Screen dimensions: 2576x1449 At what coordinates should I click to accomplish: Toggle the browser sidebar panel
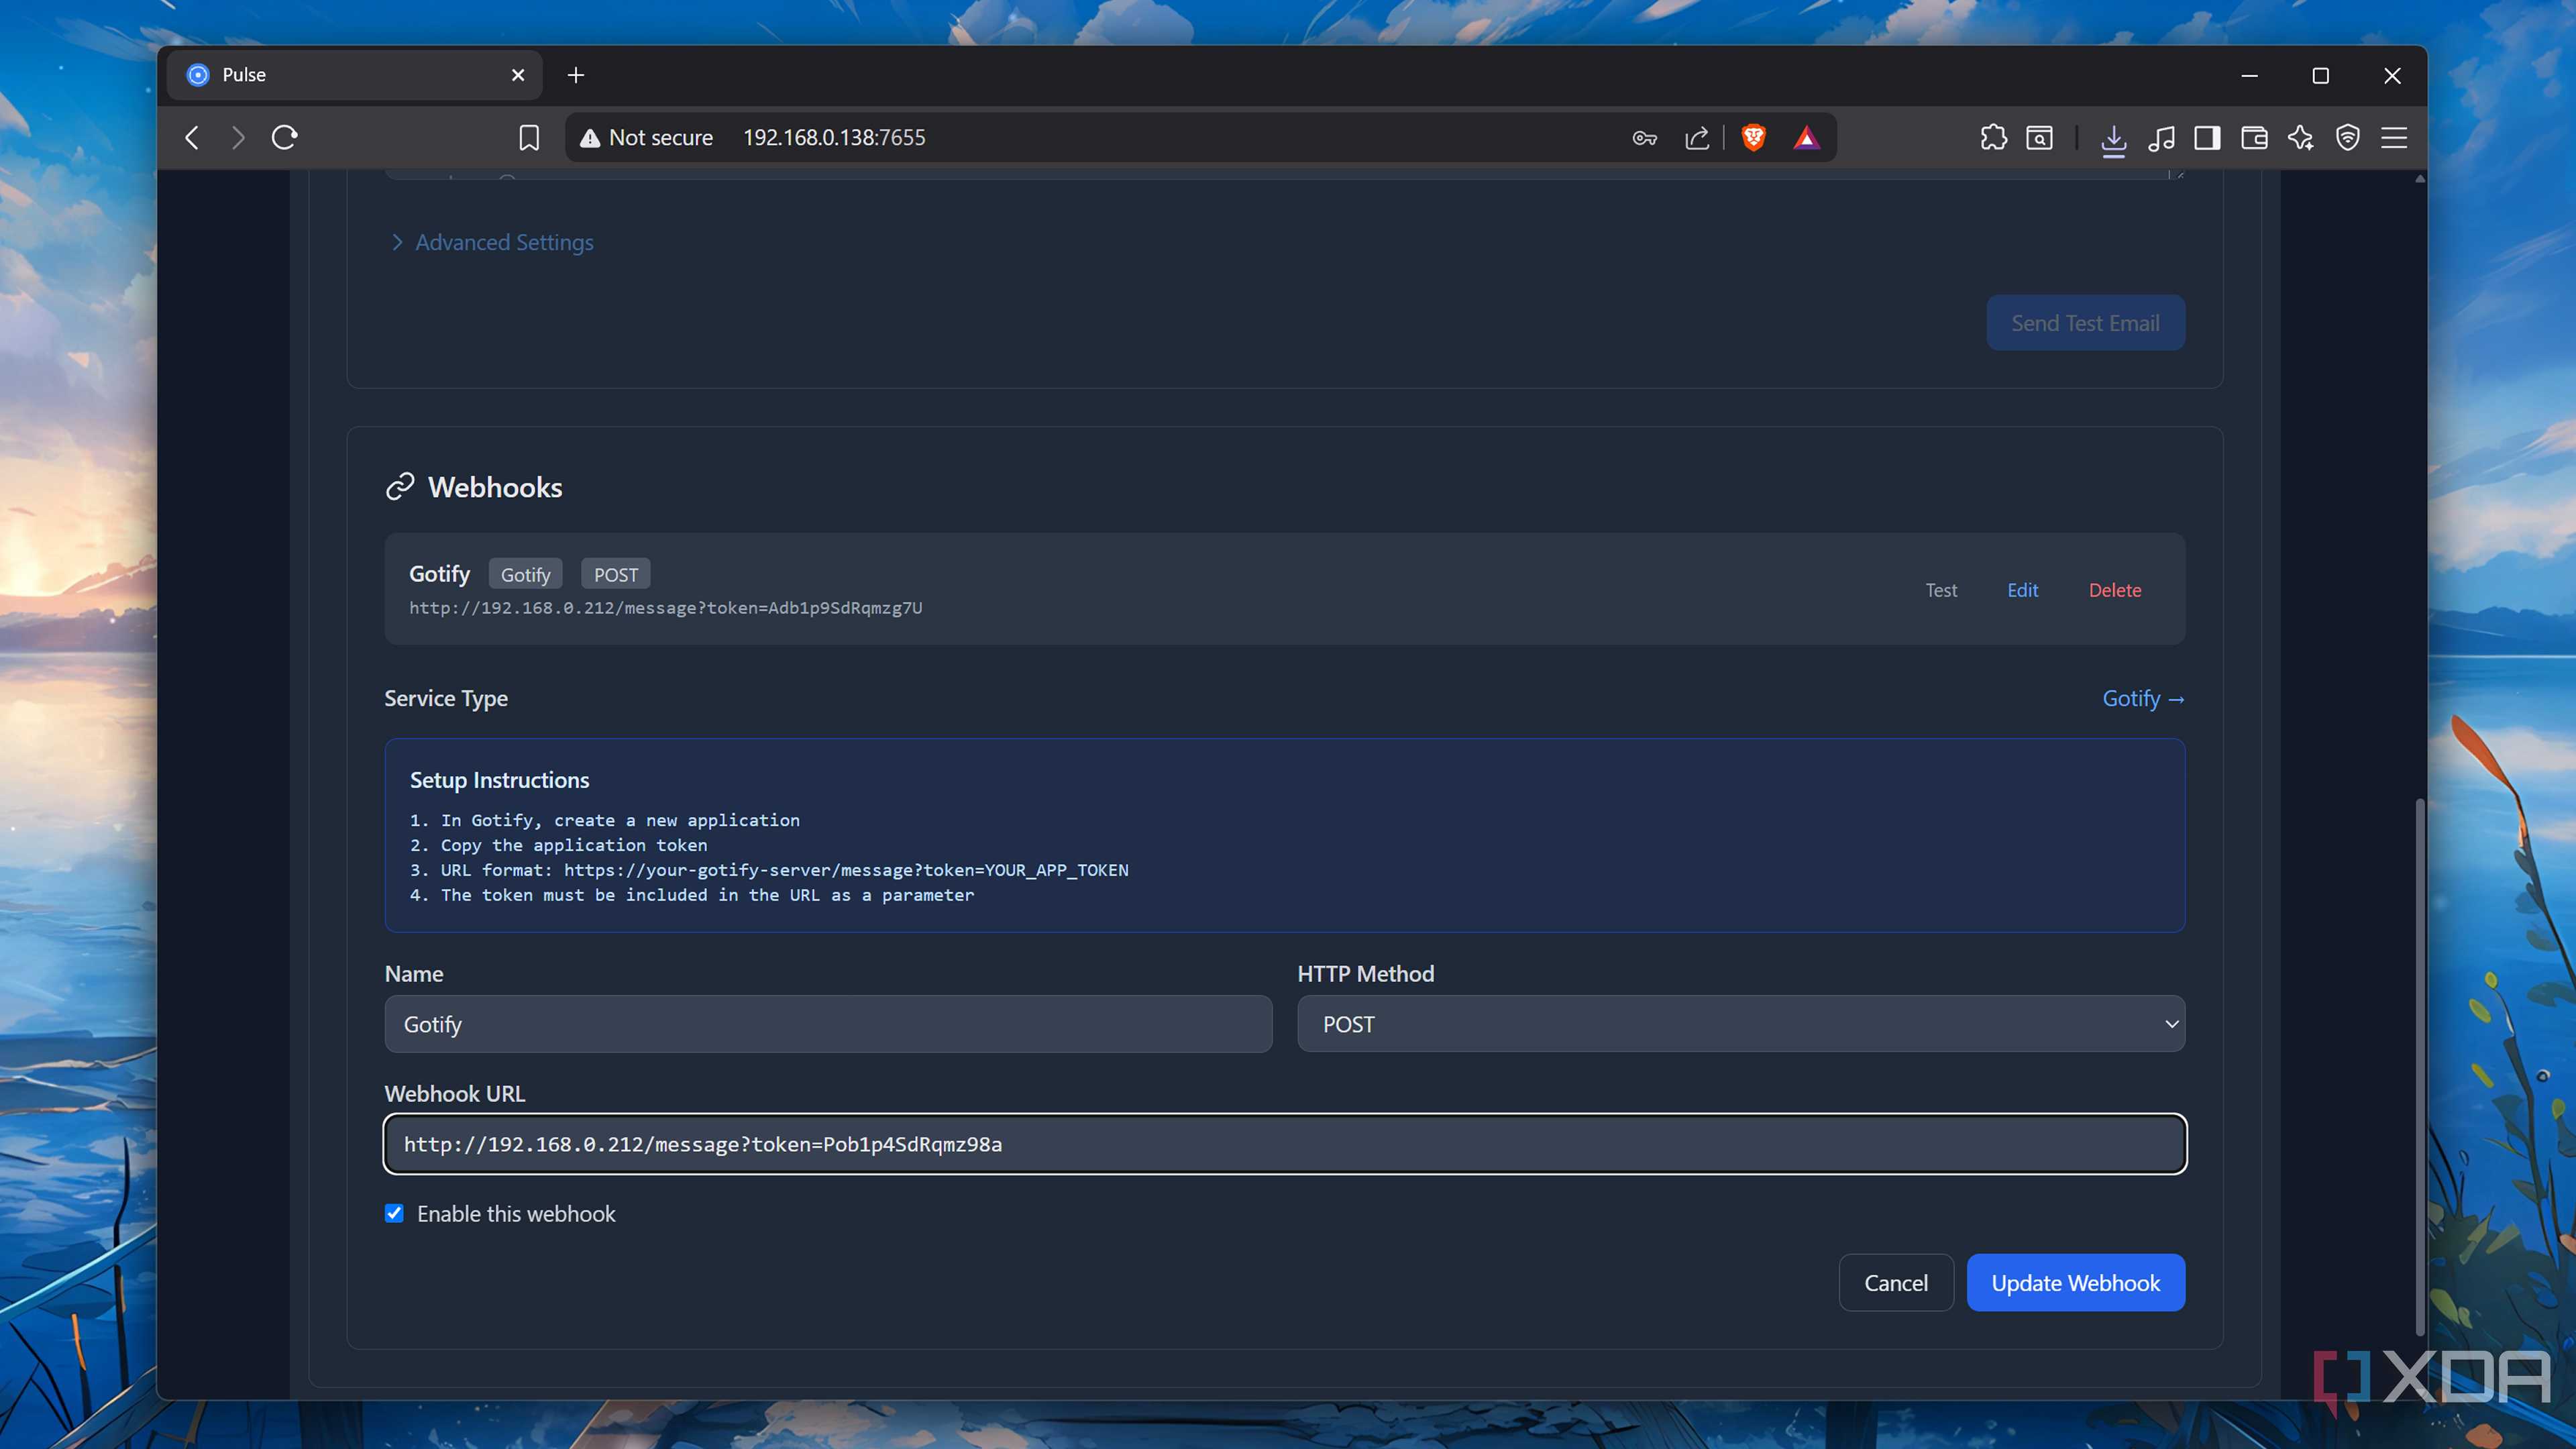click(2207, 138)
